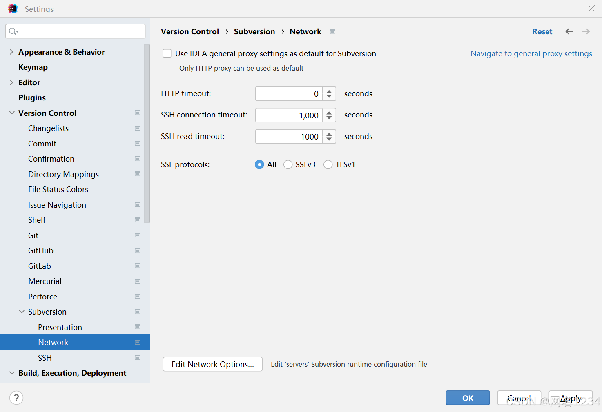Click project icon next to Mercurial row

(138, 281)
